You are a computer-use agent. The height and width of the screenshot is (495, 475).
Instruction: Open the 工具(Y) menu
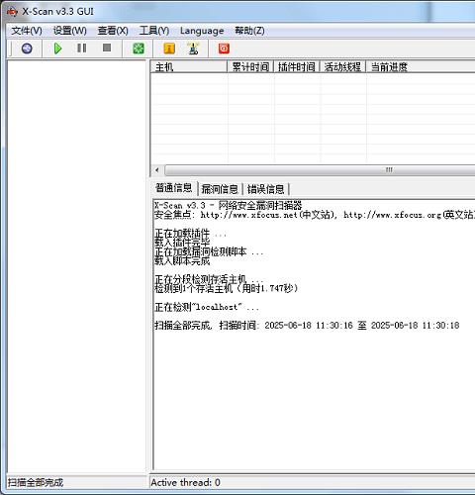click(154, 31)
